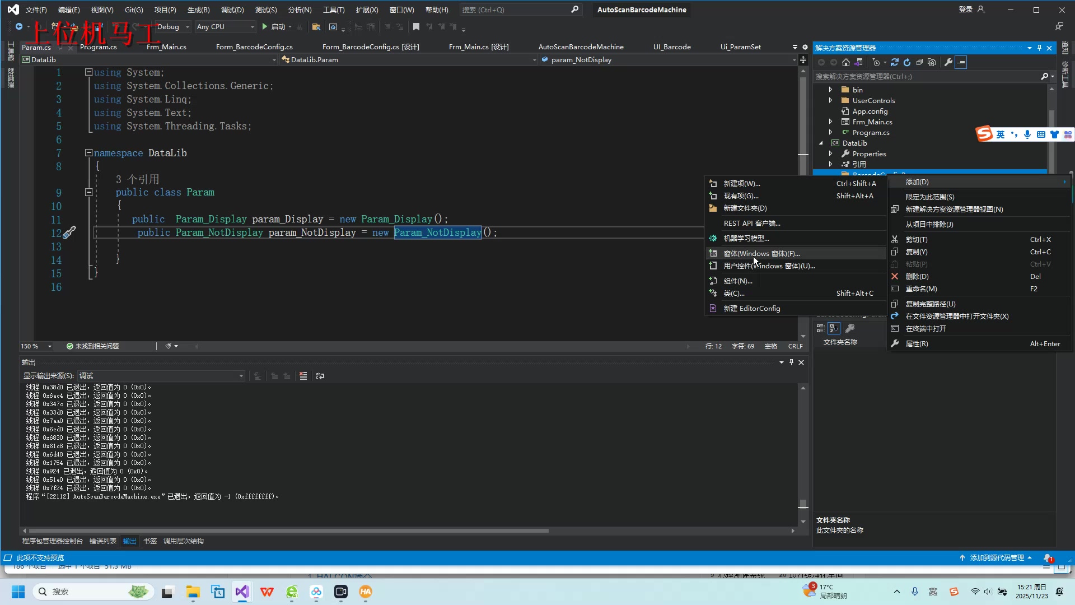Screen dimensions: 1075x605
Task: Click the Solution Explorer search field
Action: (927, 76)
